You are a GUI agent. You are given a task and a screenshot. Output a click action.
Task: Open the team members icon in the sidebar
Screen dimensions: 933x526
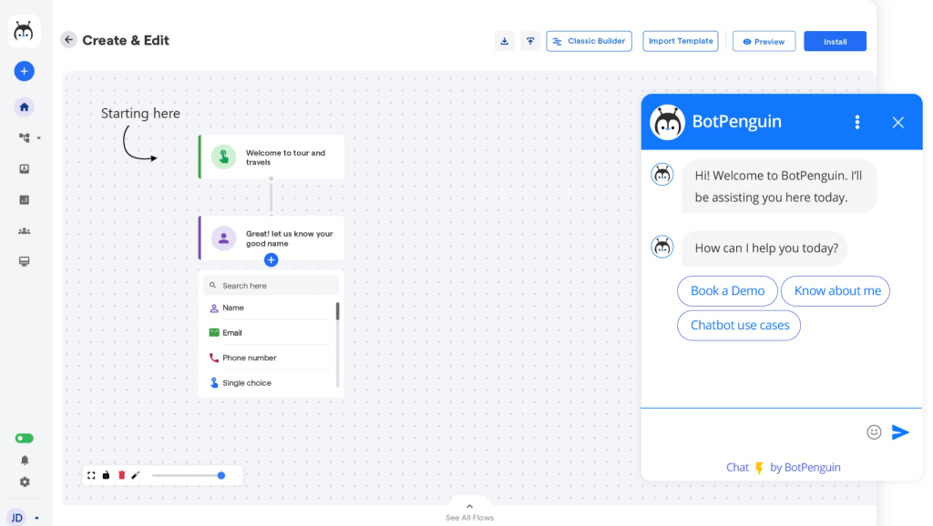click(24, 230)
